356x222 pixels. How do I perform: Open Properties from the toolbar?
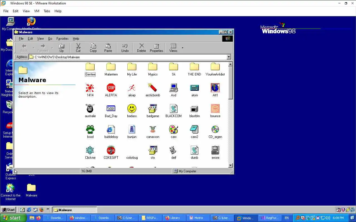(156, 48)
